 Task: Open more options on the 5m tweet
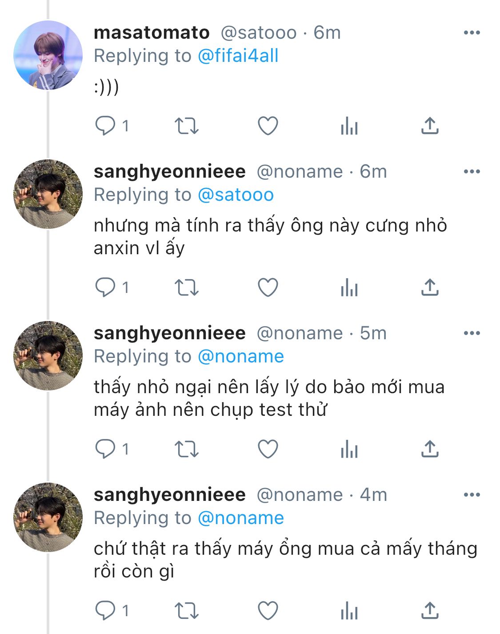[x=472, y=333]
